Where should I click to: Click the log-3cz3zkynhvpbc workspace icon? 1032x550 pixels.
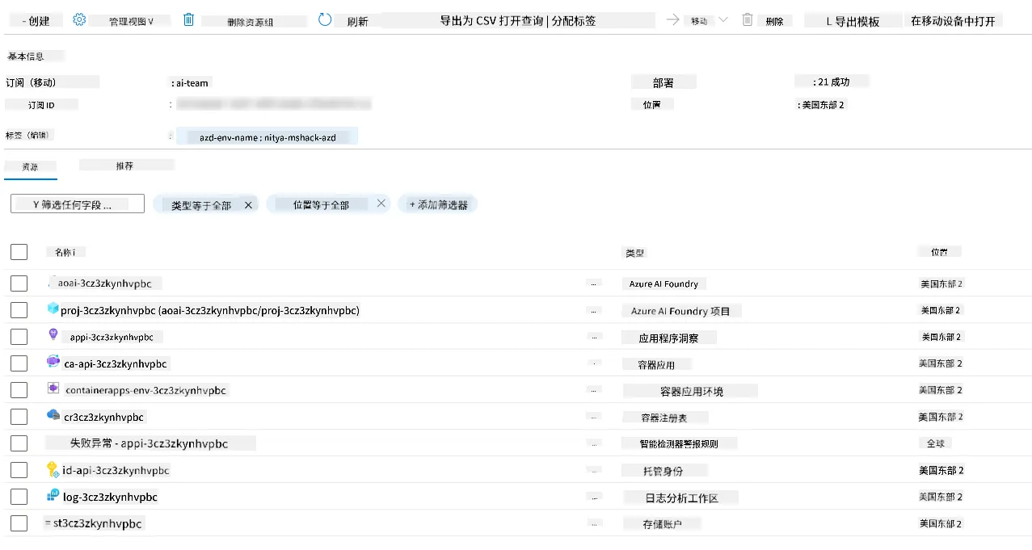point(53,495)
